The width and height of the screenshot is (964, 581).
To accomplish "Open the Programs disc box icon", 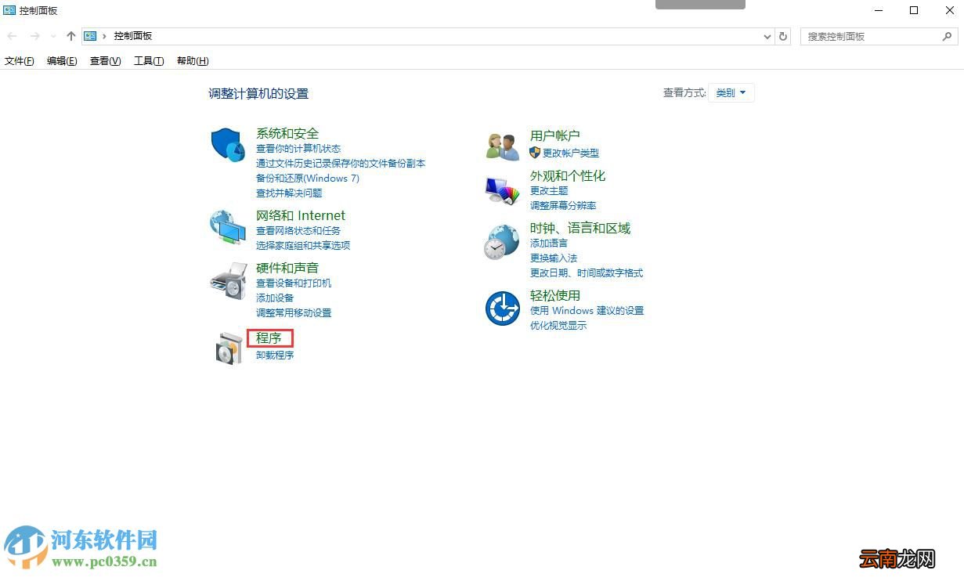I will point(229,348).
